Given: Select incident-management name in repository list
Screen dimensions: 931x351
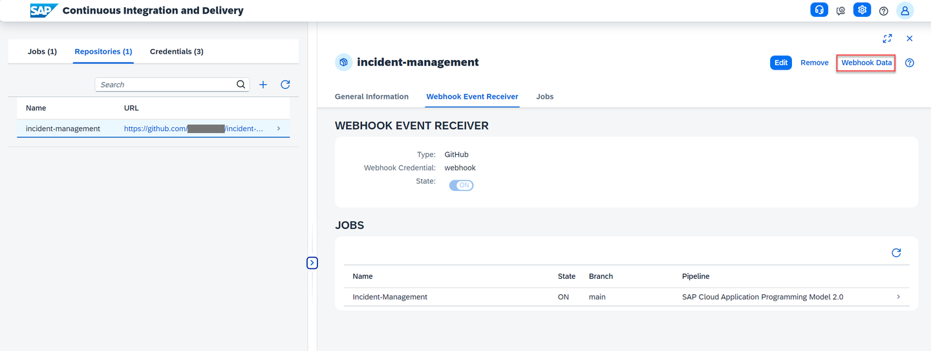Looking at the screenshot, I should pyautogui.click(x=63, y=128).
